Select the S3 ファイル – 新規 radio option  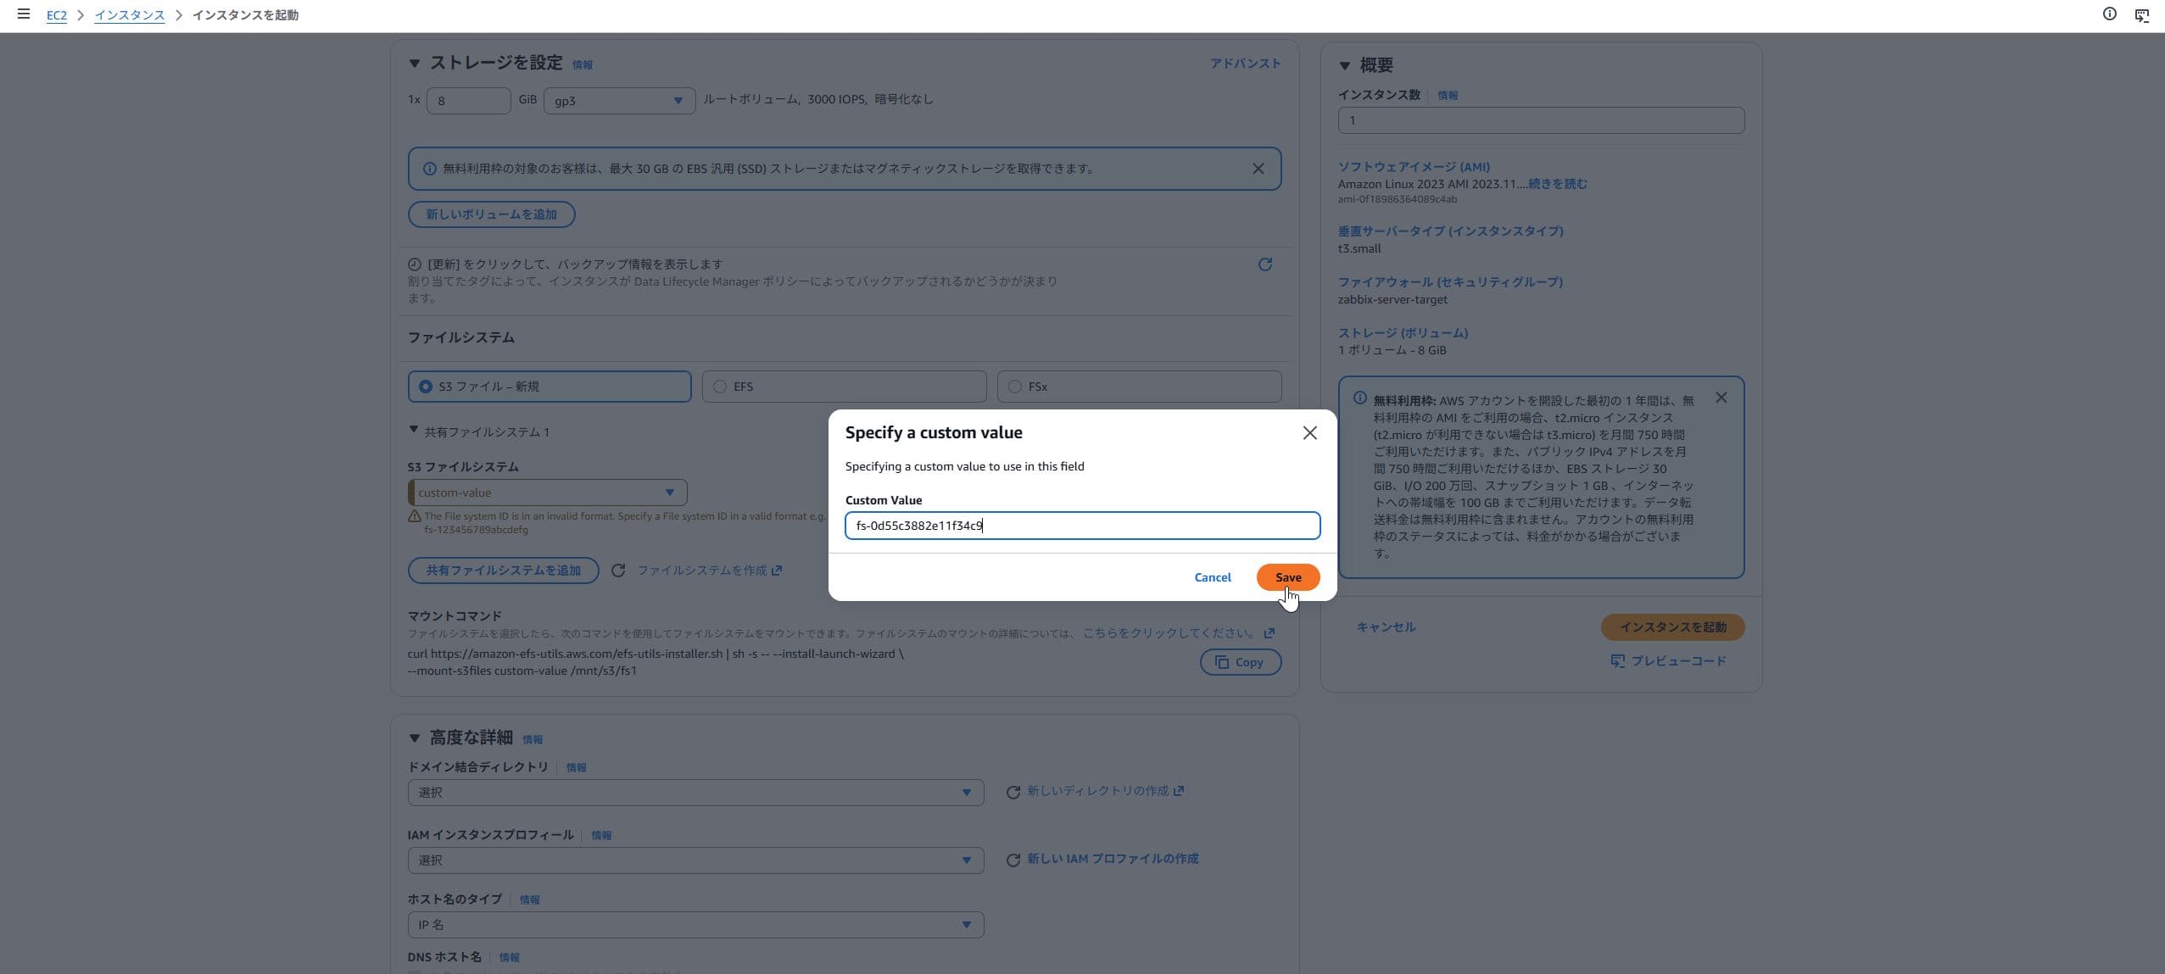[x=426, y=387]
